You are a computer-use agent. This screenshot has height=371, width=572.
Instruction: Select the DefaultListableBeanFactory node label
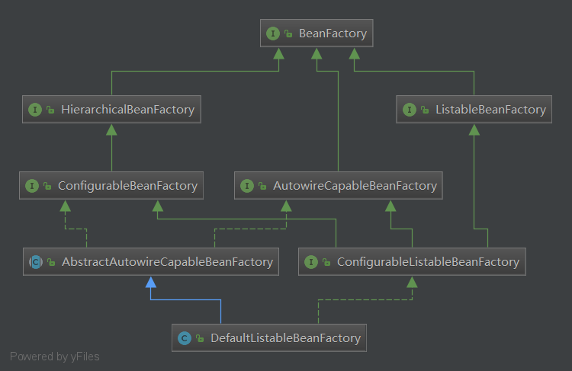click(285, 338)
